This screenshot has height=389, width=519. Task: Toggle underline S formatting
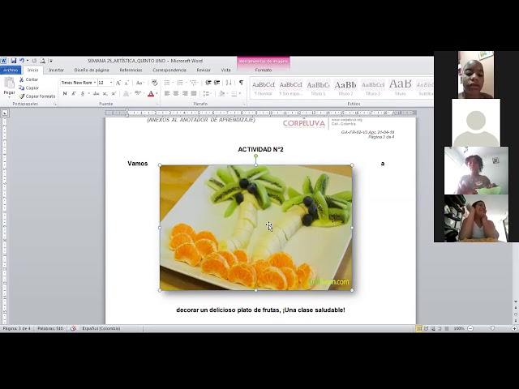[x=83, y=94]
